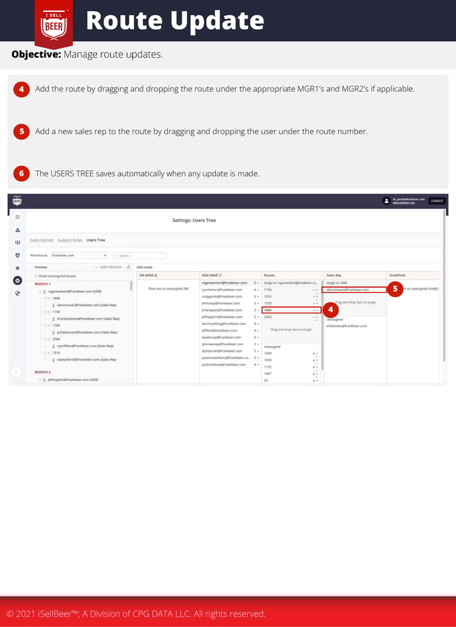Image resolution: width=456 pixels, height=627 pixels.
Task: Switch to the Sales Vertical tab
Action: [42, 240]
